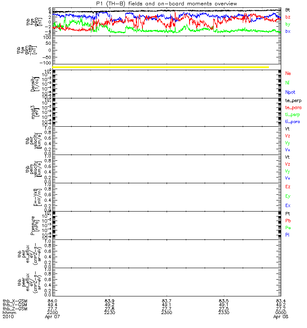
Task: Select the blue bx legend label
Action: click(x=288, y=31)
